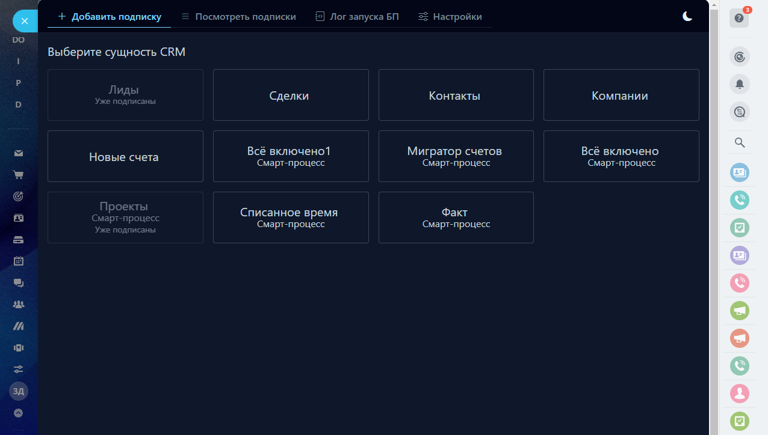Viewport: 768px width, 435px height.
Task: Click the Tiffany checkmark task icon below first phone
Action: pyautogui.click(x=739, y=228)
